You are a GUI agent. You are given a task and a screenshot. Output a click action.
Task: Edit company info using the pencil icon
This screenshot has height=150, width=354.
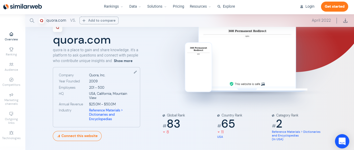click(x=135, y=72)
